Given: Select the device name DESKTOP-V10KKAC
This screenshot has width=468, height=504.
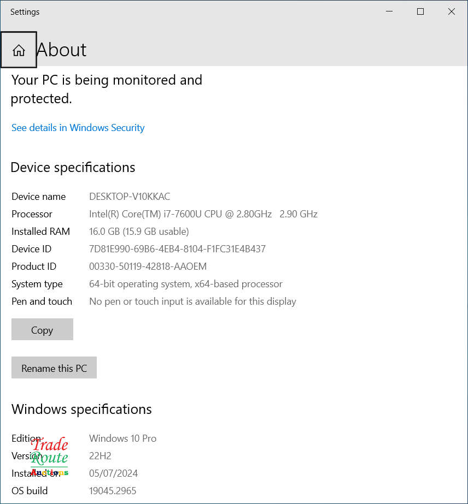Looking at the screenshot, I should tap(130, 197).
